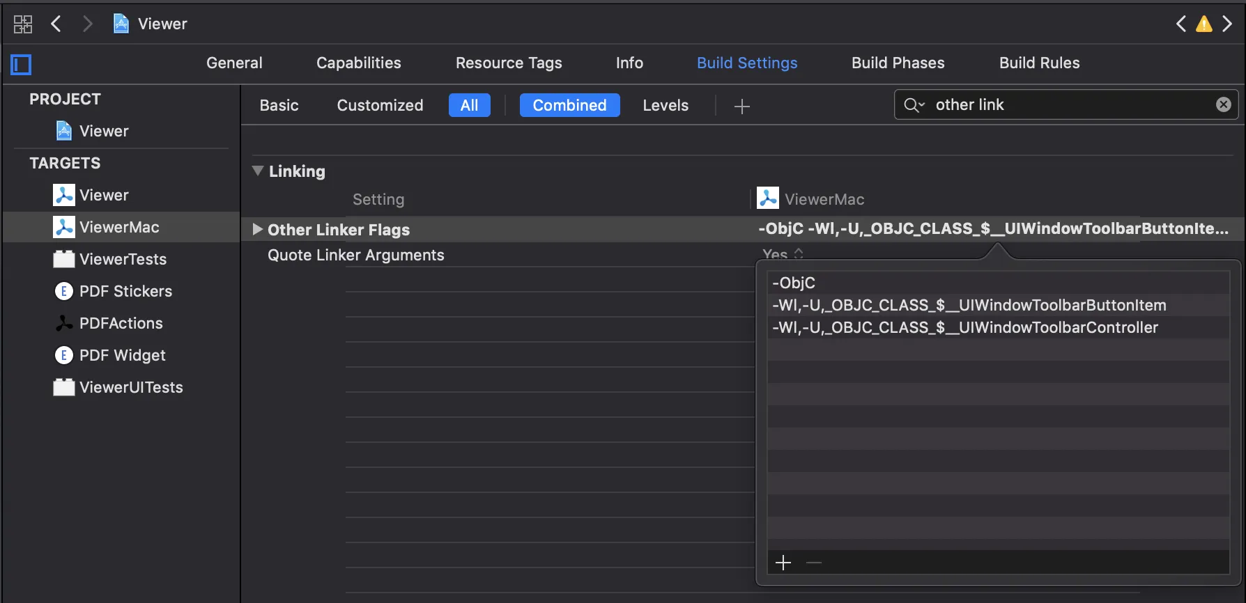Open the Capabilities tab
The width and height of the screenshot is (1246, 603).
pos(358,63)
